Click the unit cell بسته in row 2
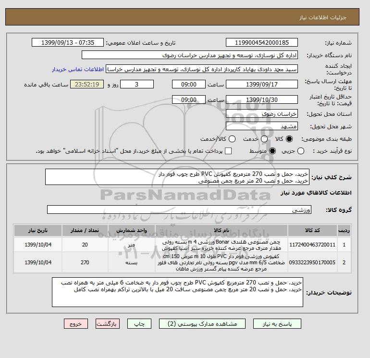 coord(132,262)
